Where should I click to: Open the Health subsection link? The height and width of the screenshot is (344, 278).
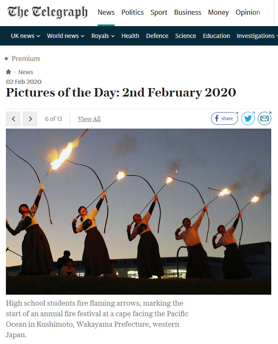tap(131, 36)
